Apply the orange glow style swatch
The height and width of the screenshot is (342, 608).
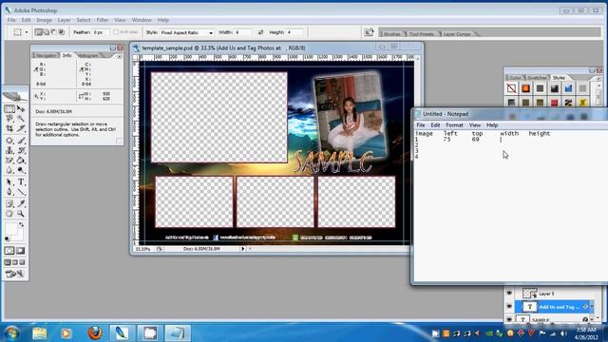coord(525,88)
